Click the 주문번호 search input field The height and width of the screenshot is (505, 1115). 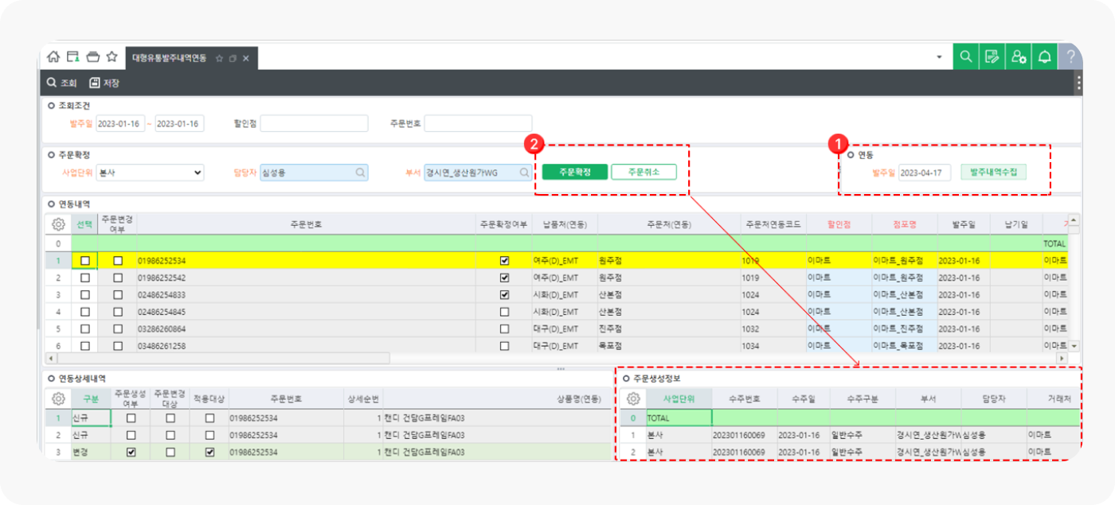(478, 123)
